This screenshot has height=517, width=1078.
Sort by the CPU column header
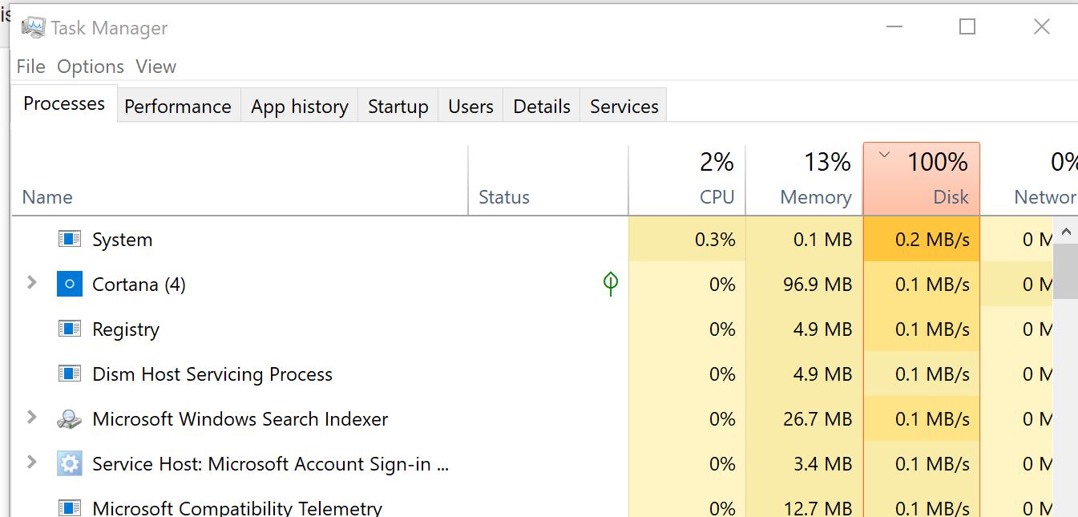(687, 180)
